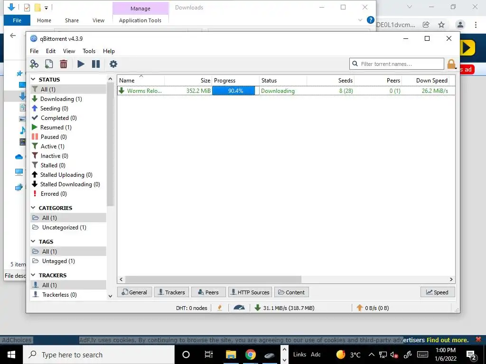The image size is (486, 364).
Task: Open the Trackers tab
Action: point(171,292)
